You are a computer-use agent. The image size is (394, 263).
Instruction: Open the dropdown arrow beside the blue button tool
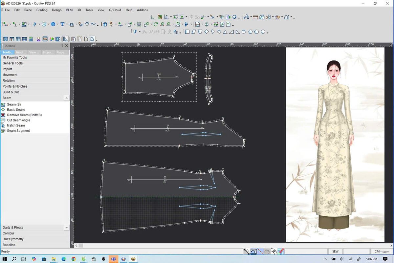click(58, 25)
